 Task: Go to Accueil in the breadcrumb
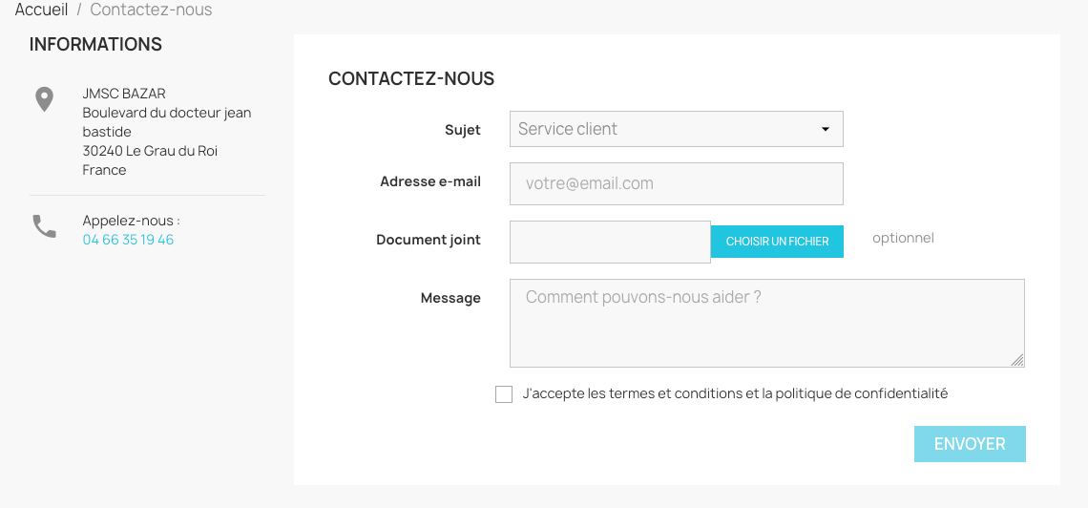42,10
